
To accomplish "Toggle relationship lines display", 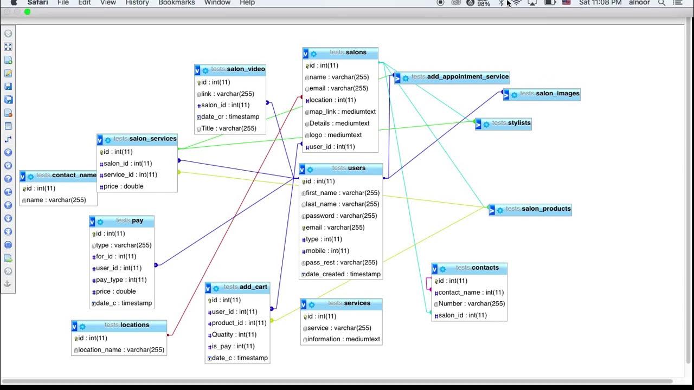I will [x=8, y=245].
